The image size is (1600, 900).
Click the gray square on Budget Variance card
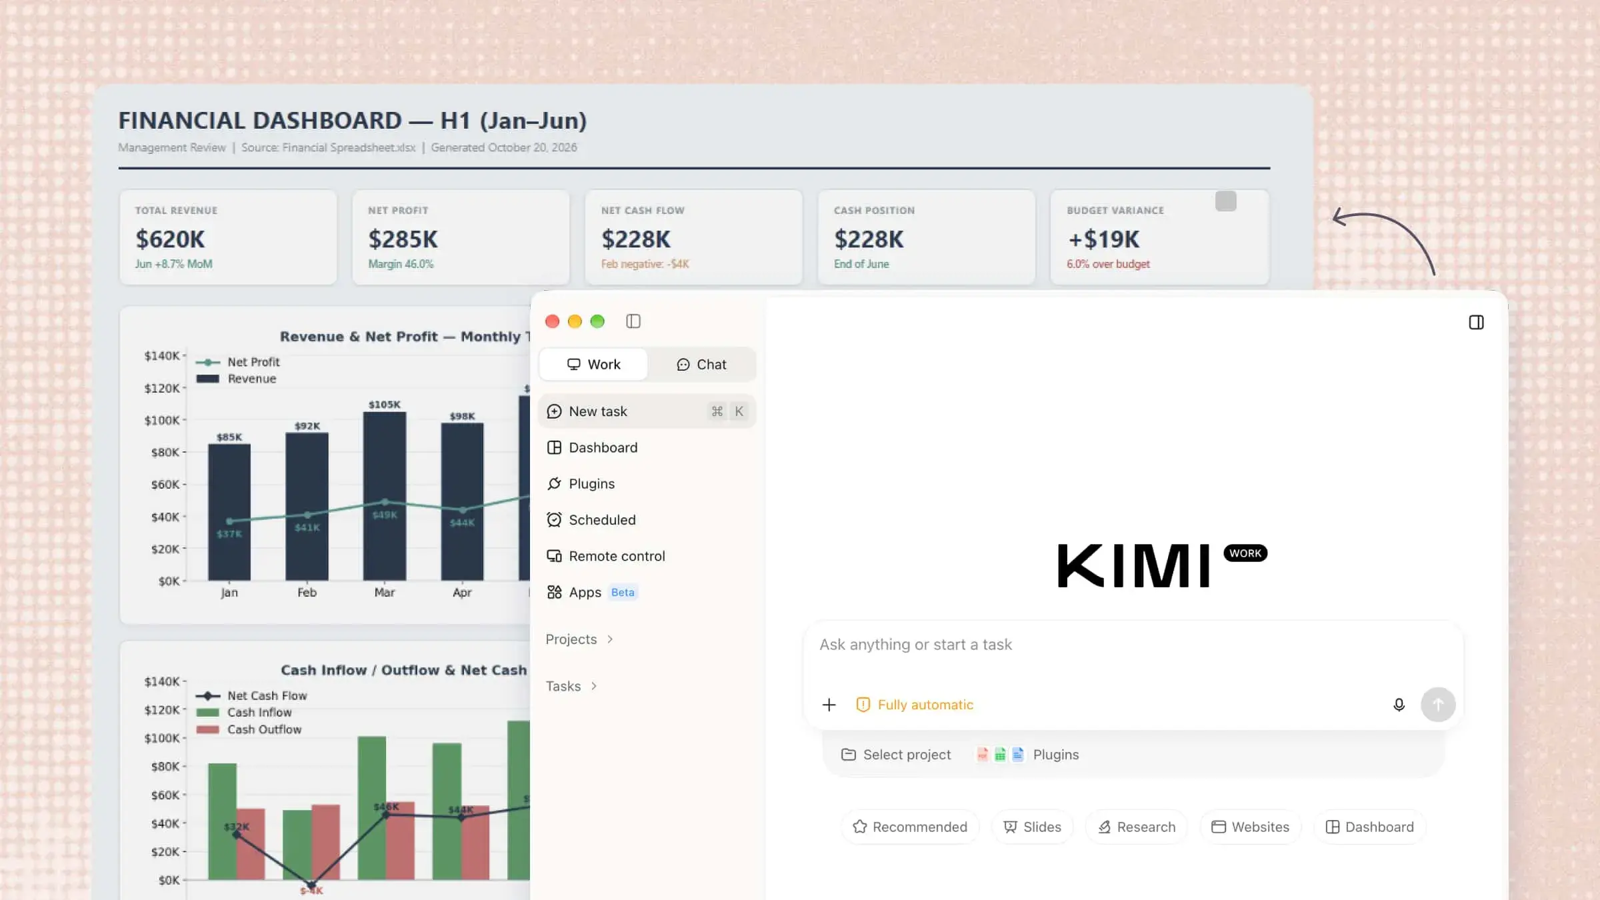(x=1225, y=201)
